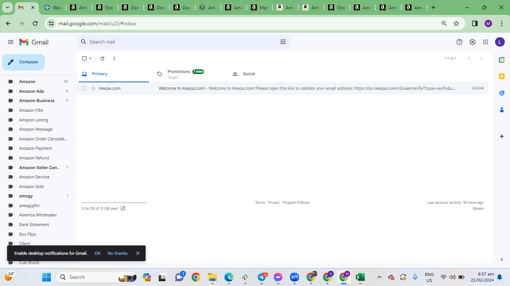Open Zoom from the taskbar

(295, 277)
